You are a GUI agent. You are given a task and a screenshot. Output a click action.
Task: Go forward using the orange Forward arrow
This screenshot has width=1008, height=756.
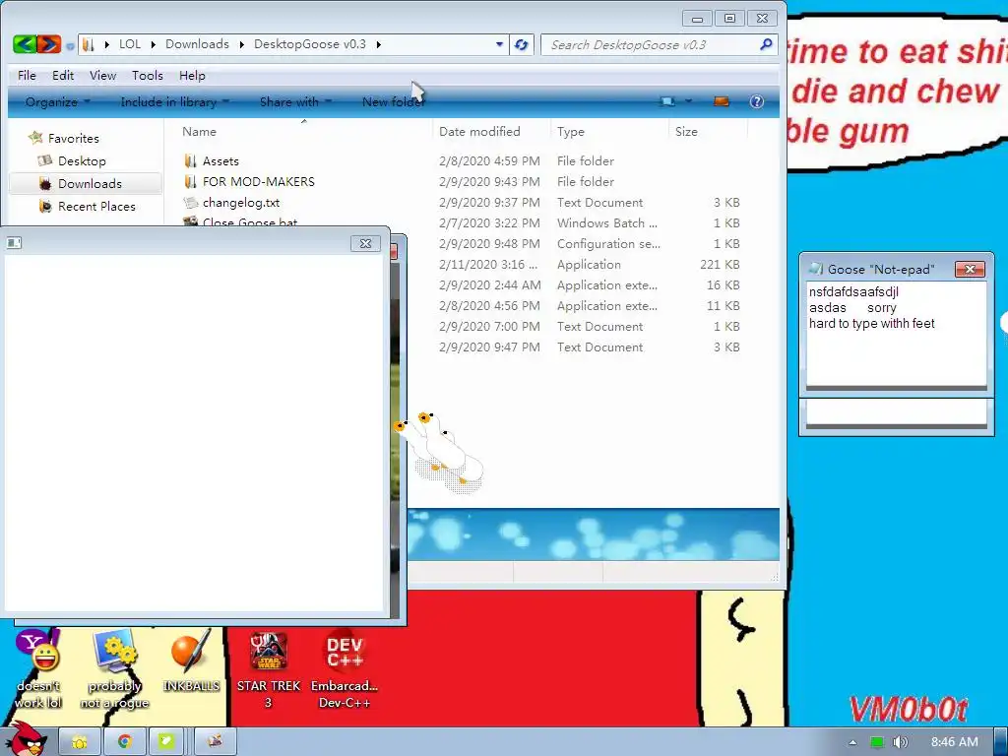49,44
